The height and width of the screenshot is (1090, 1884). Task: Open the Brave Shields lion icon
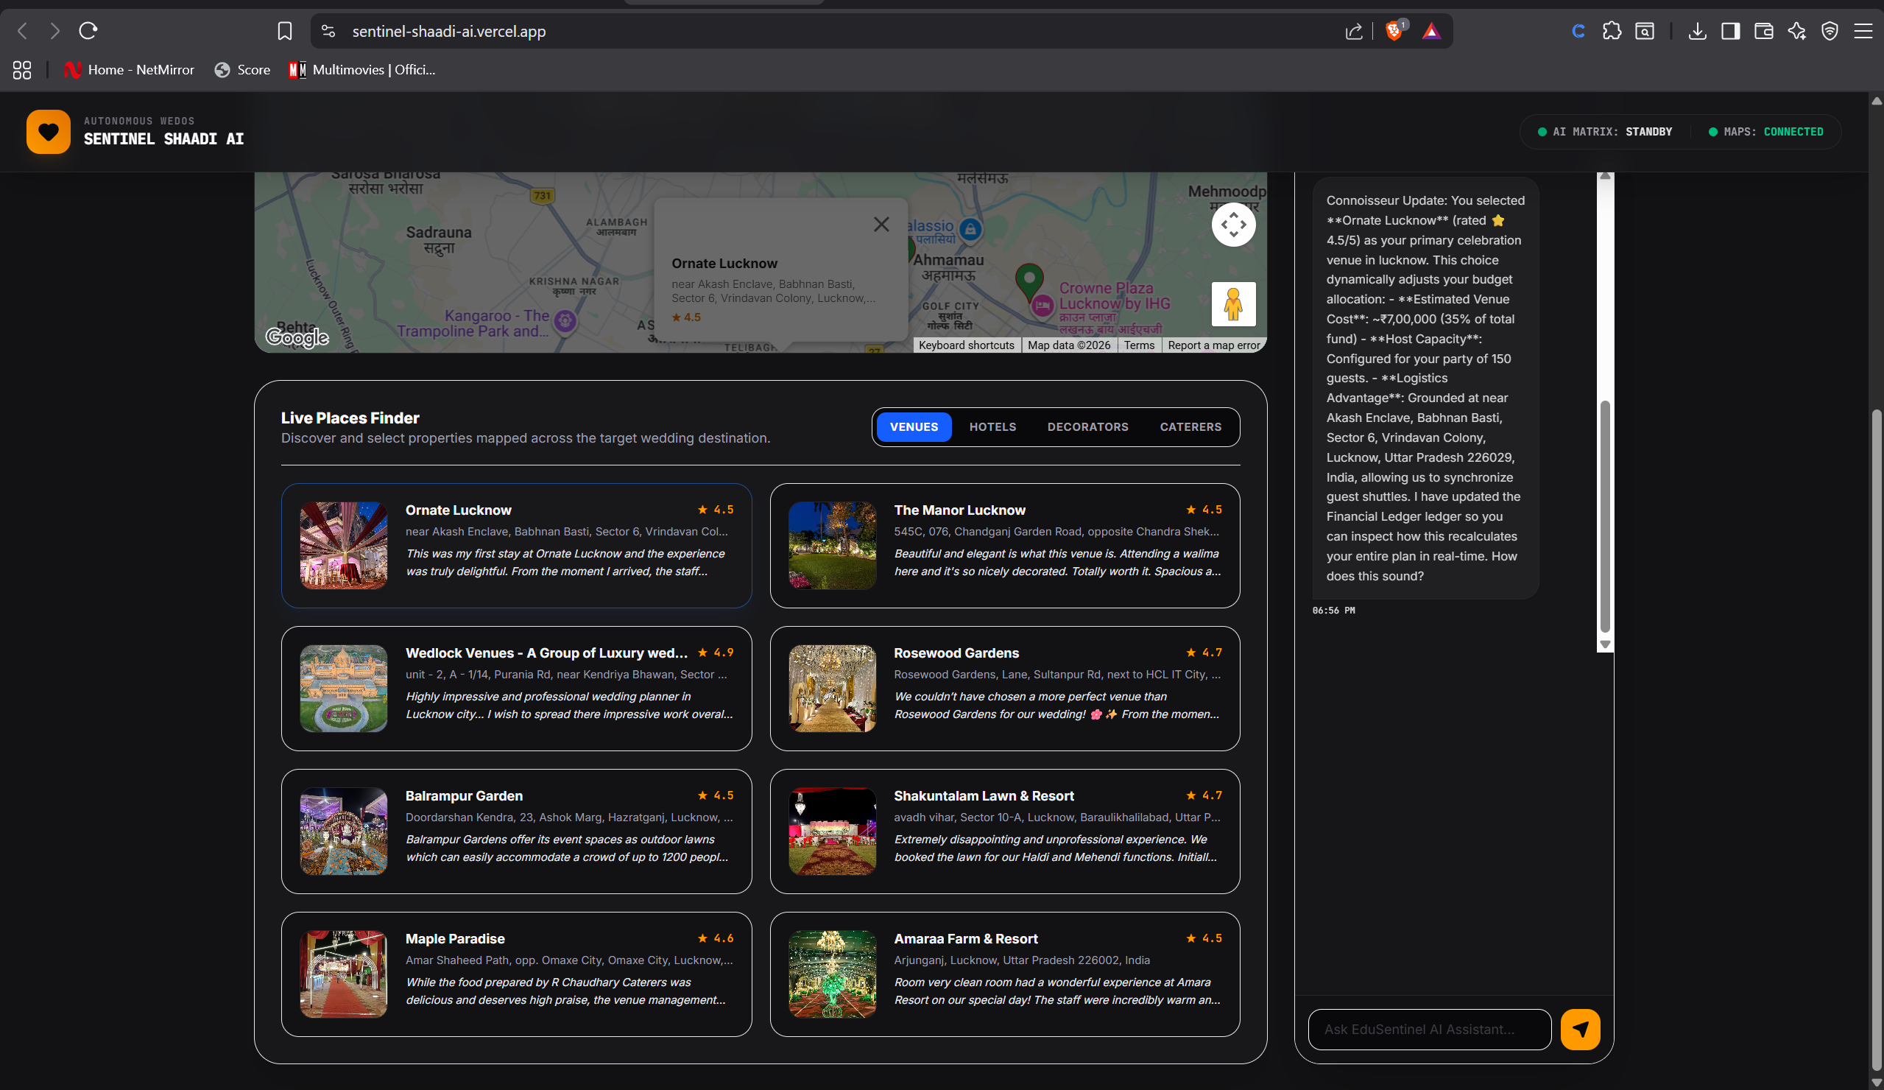coord(1394,31)
